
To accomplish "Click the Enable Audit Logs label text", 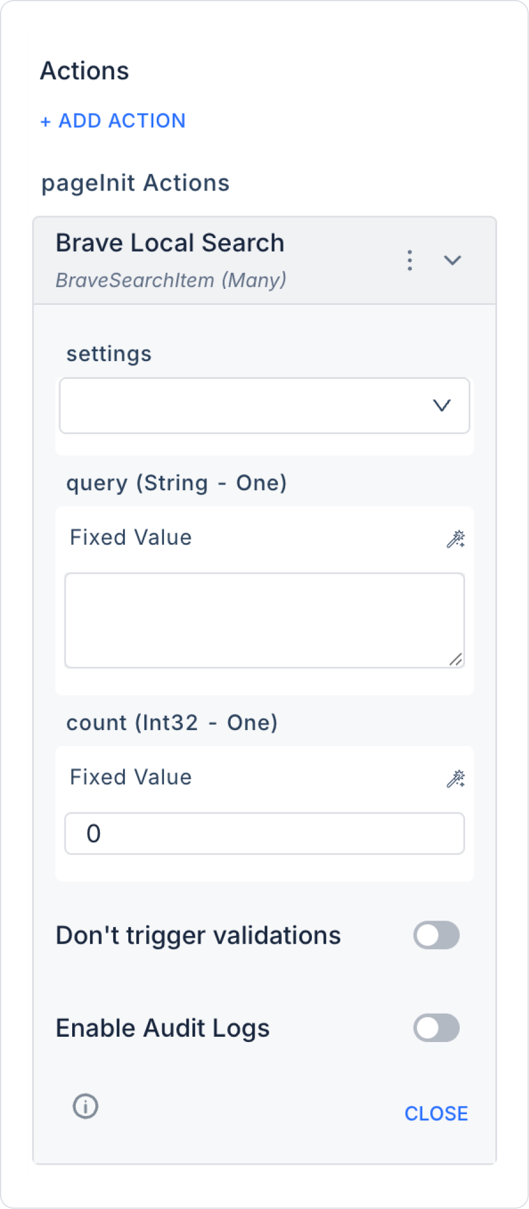I will [163, 1028].
